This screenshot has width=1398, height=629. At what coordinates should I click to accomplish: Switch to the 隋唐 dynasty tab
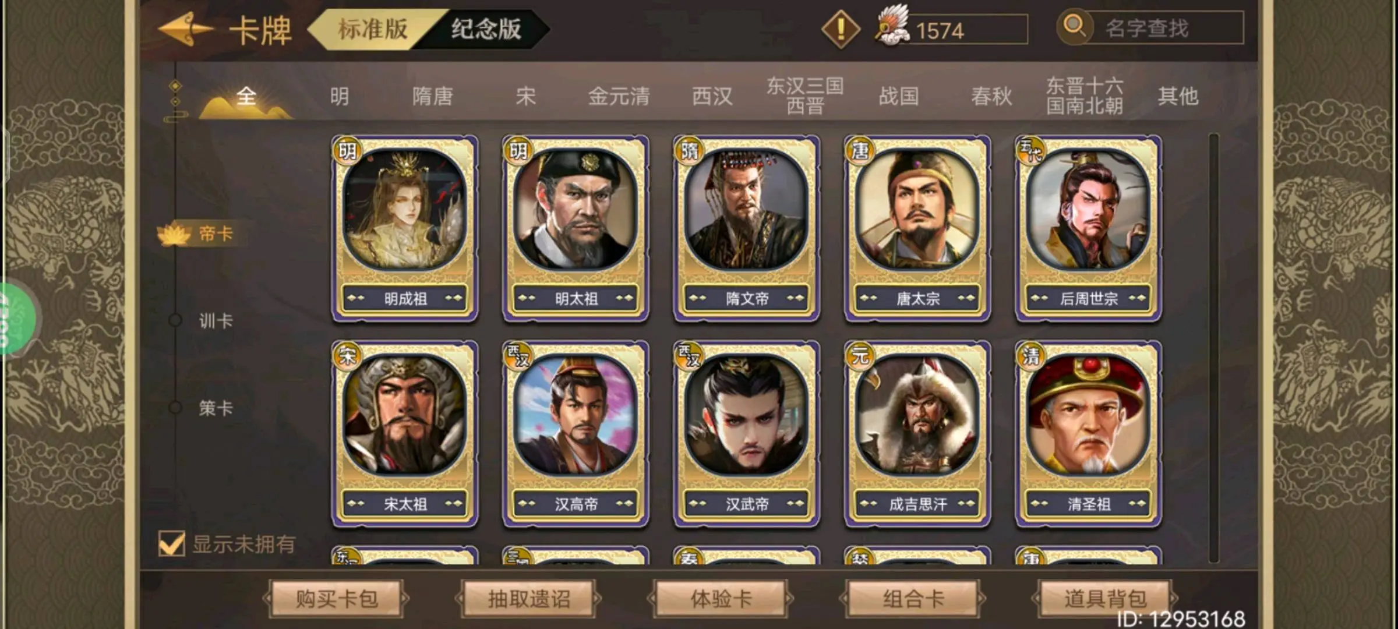[432, 96]
